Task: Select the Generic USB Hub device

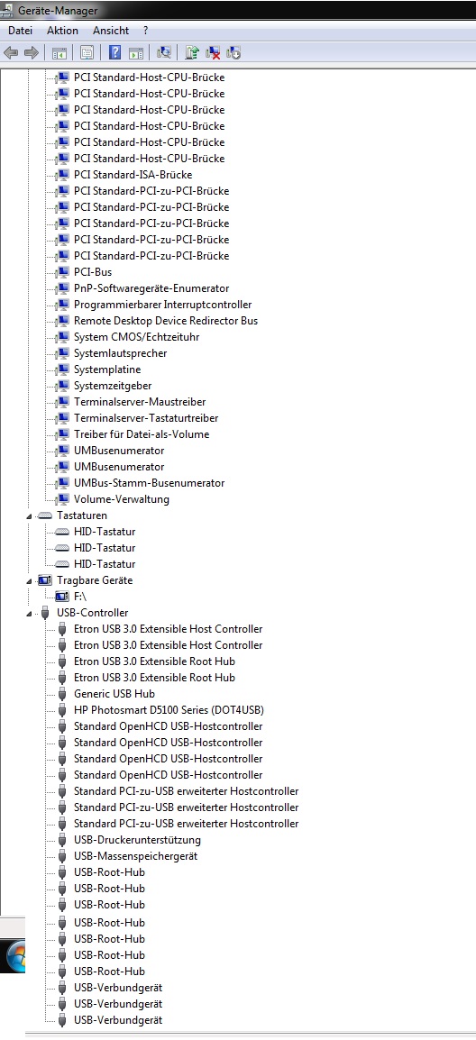Action: tap(114, 694)
